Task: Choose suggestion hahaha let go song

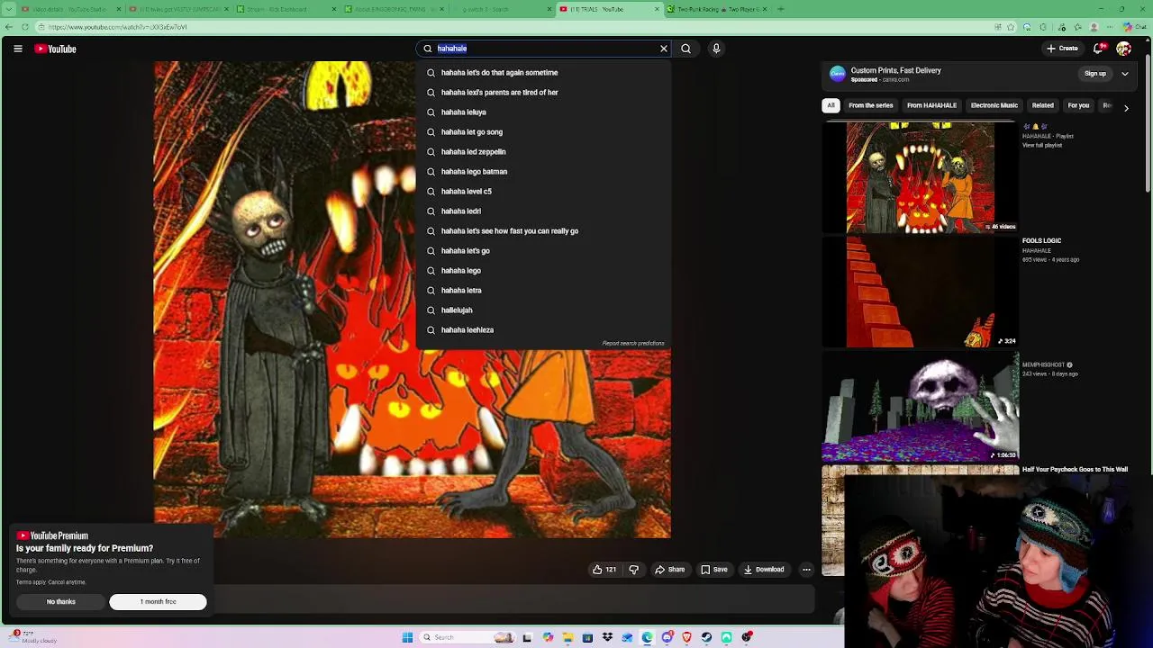Action: tap(543, 132)
